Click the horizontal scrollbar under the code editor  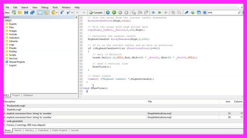coord(161,97)
